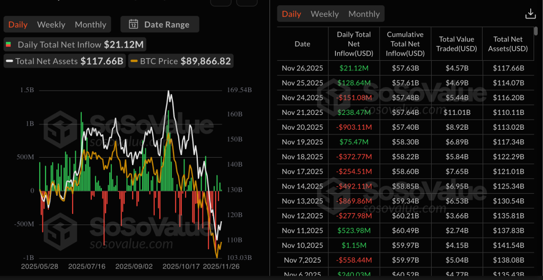
Task: Open the Date Range picker
Action: [159, 24]
